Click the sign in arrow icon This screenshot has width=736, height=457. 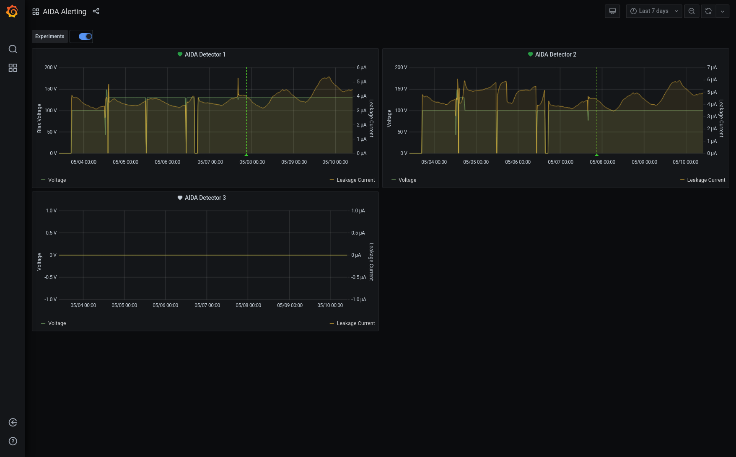[x=13, y=422]
